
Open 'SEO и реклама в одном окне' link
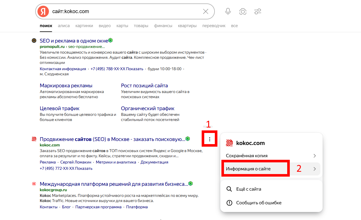[x=74, y=41]
